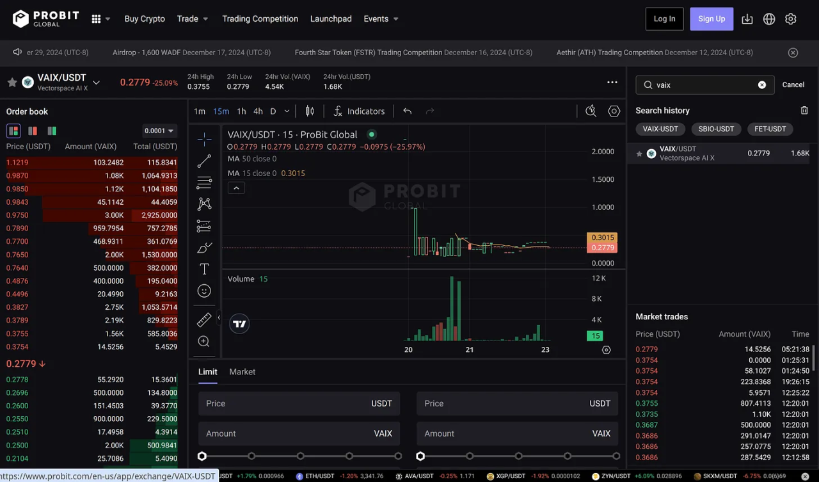Select the magnifier zoom-in tool
Viewport: 819px width, 482px height.
[x=204, y=341]
